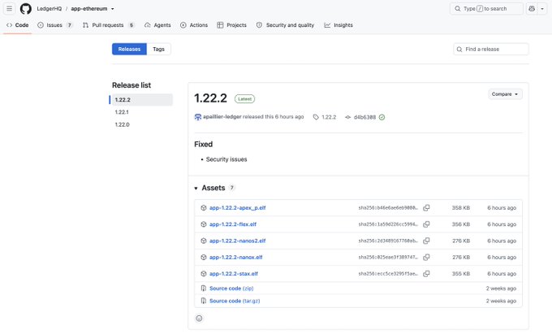552x334 pixels.
Task: Open the hamburger navigation menu
Action: tap(9, 8)
